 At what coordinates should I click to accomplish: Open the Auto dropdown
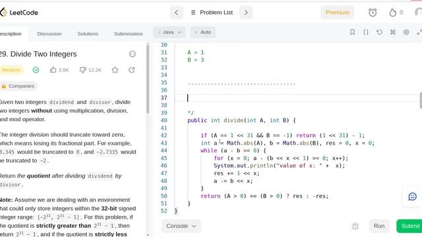pyautogui.click(x=203, y=32)
